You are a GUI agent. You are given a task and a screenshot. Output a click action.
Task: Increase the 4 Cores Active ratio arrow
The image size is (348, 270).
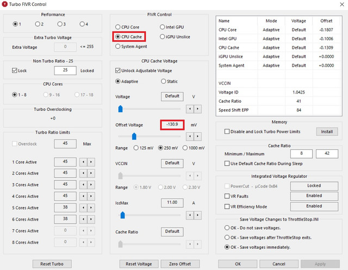pos(91,196)
